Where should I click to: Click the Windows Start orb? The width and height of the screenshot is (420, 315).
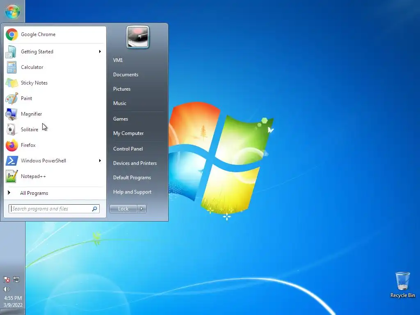12,12
